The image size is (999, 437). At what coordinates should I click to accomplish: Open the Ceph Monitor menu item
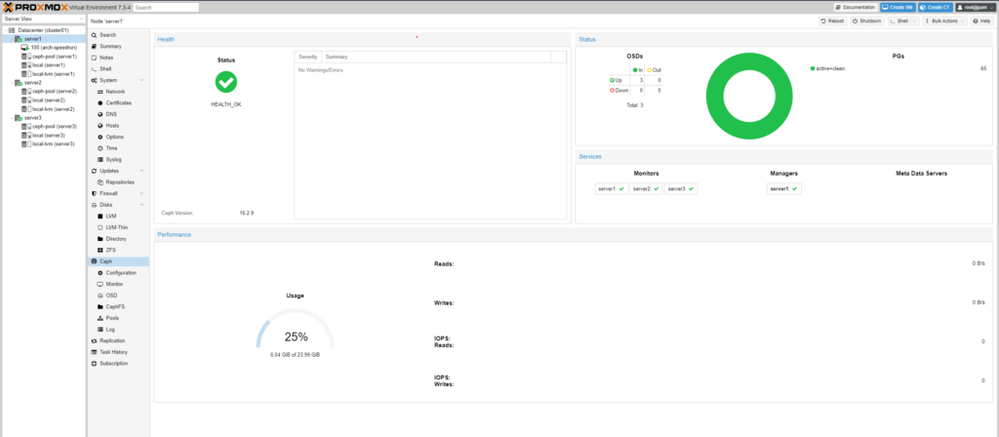click(x=118, y=284)
